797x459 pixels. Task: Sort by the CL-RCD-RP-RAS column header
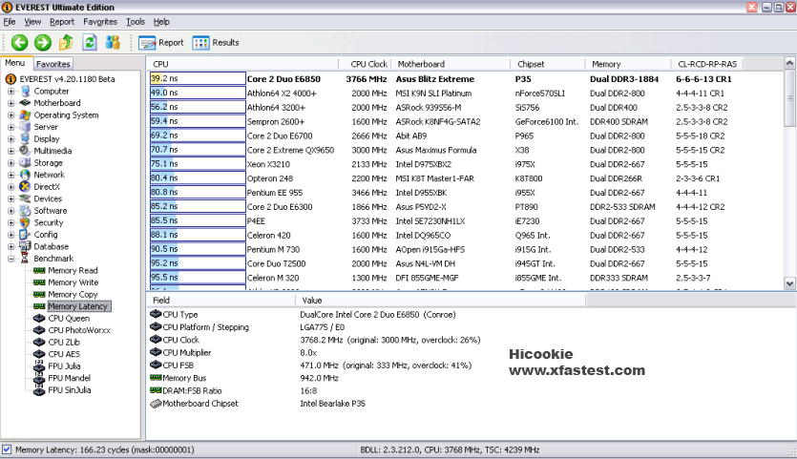click(x=707, y=64)
